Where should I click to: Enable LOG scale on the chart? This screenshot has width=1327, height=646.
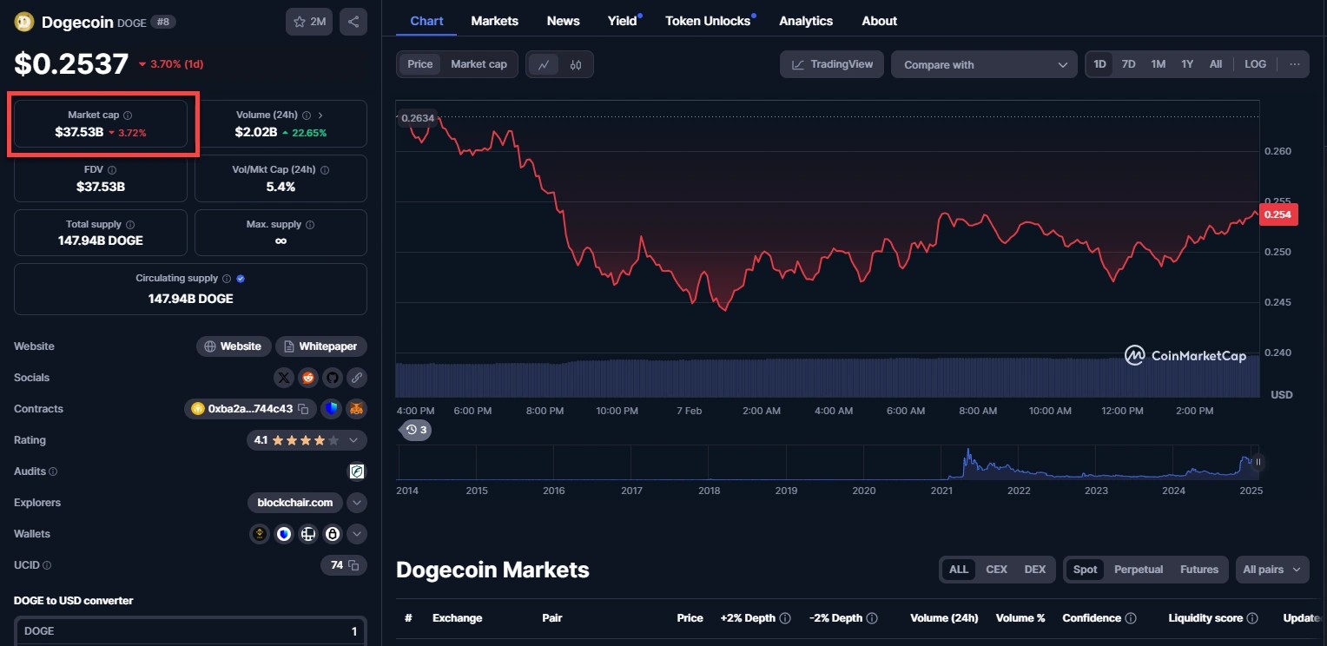(1255, 64)
